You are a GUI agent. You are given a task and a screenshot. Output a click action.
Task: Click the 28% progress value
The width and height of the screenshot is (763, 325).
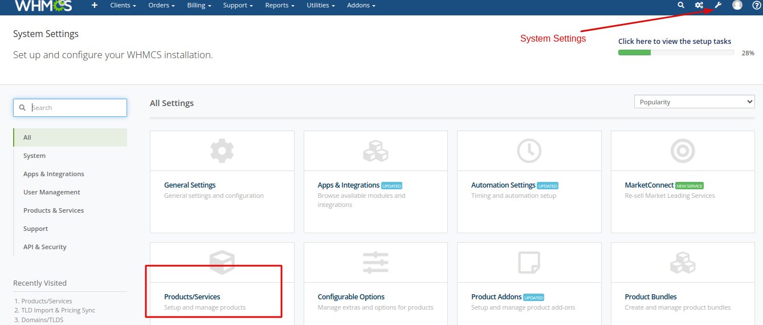pyautogui.click(x=748, y=53)
